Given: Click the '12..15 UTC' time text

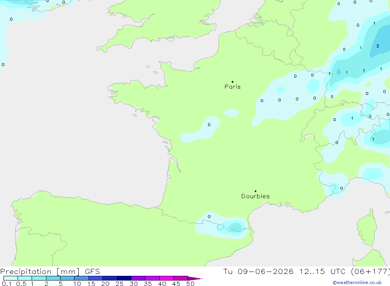Looking at the screenshot, I should (x=323, y=271).
